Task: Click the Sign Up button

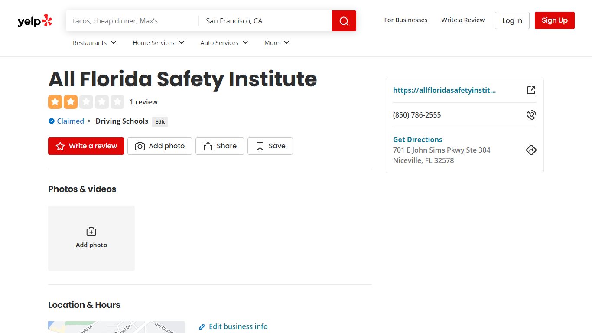Action: 555,20
